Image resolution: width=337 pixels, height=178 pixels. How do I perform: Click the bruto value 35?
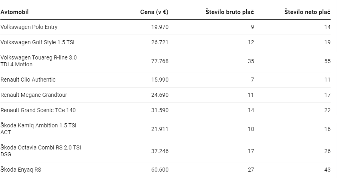pyautogui.click(x=251, y=61)
